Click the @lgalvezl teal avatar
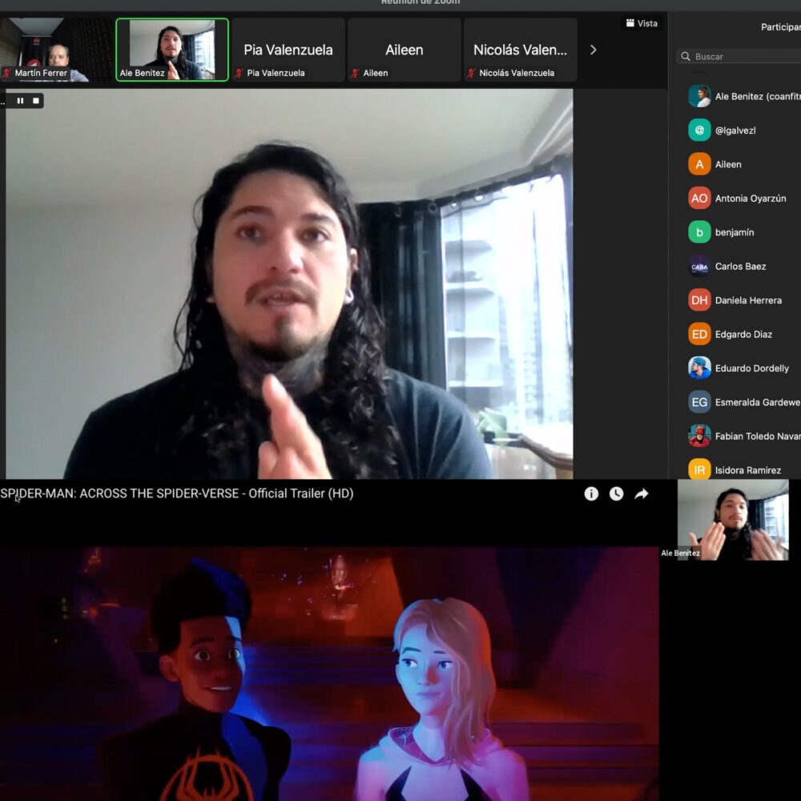801x801 pixels. tap(699, 131)
